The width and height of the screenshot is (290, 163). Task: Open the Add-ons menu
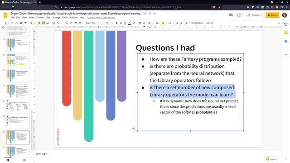[73, 18]
